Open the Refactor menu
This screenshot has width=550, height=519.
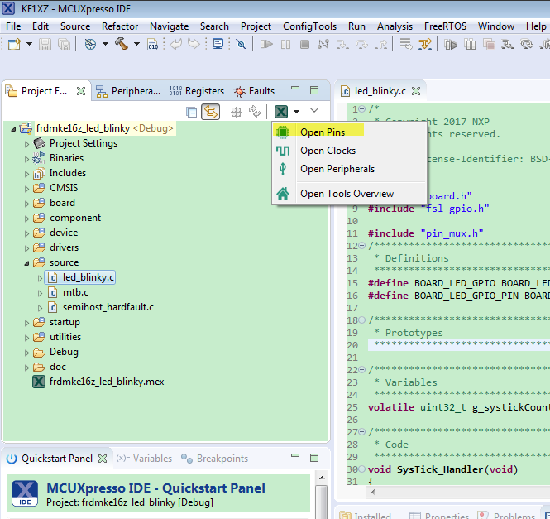coord(120,26)
